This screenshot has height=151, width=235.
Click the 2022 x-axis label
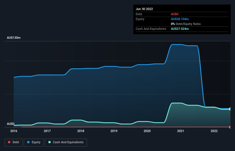coord(214,131)
